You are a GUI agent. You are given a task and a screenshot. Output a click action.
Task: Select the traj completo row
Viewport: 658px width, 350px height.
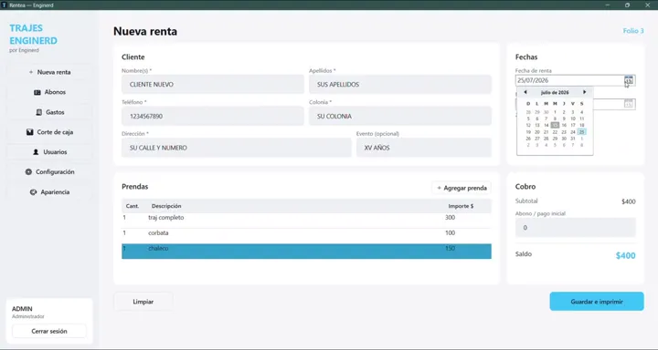click(306, 221)
